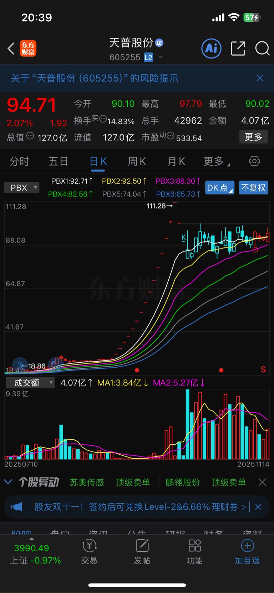
Task: Switch to the 五日 tab
Action: [x=59, y=162]
